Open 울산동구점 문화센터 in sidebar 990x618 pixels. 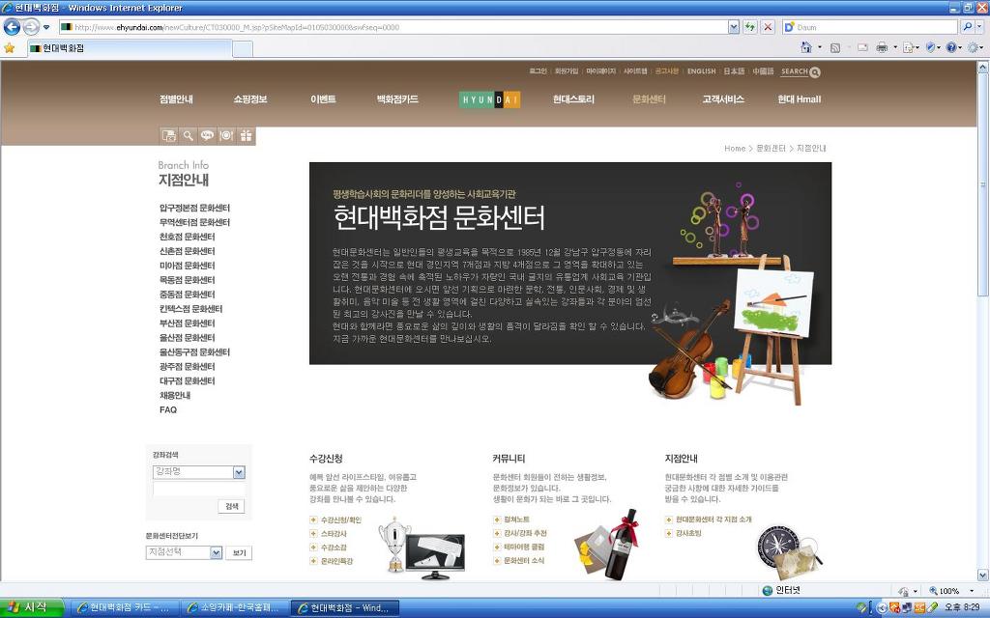tap(194, 352)
